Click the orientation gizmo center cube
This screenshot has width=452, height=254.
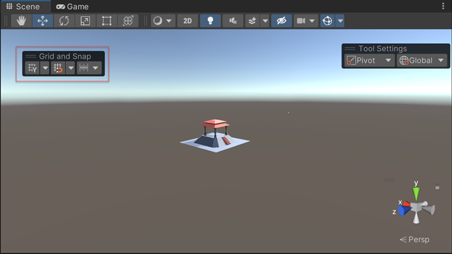click(416, 206)
